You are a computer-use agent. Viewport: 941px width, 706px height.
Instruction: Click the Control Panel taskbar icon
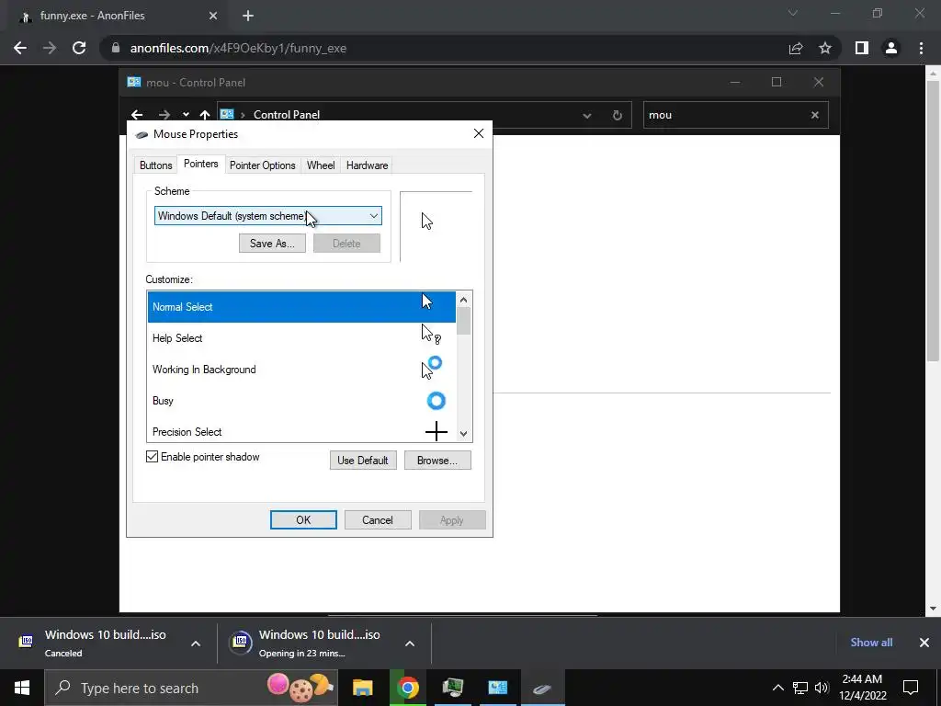pos(497,688)
